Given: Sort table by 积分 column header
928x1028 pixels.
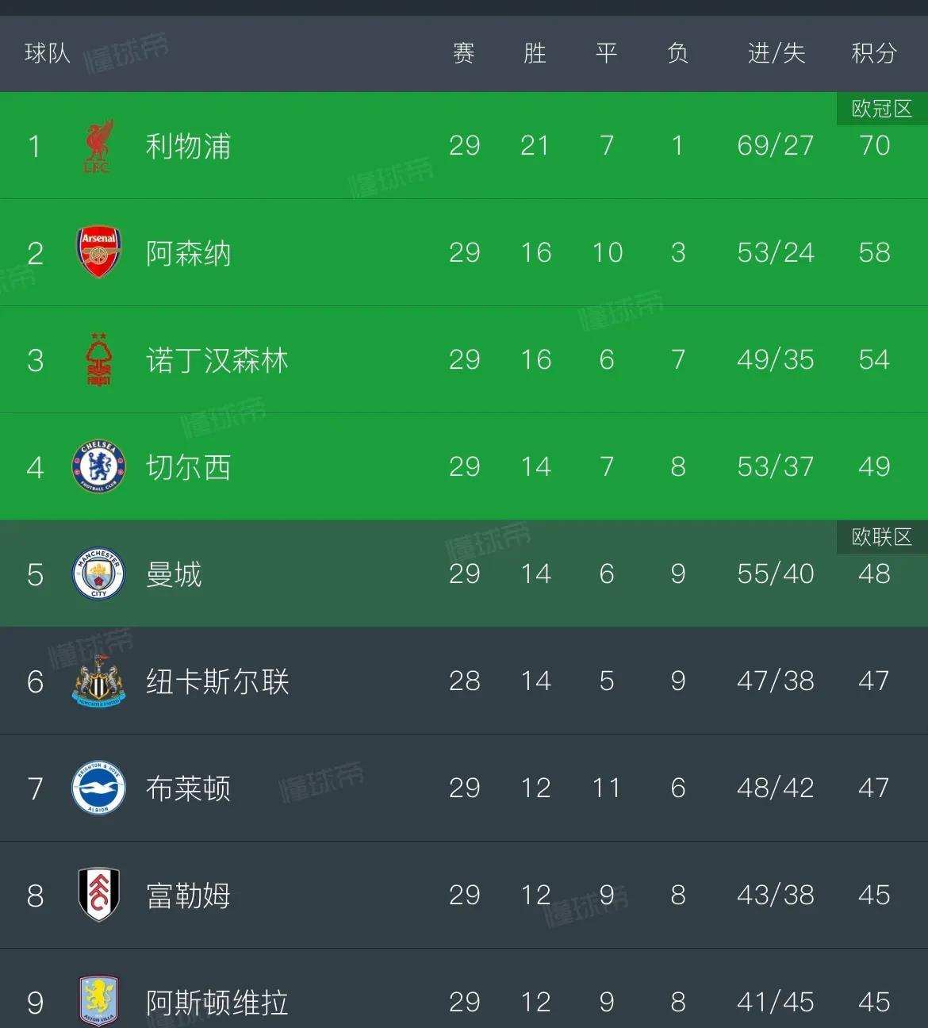Looking at the screenshot, I should (874, 53).
